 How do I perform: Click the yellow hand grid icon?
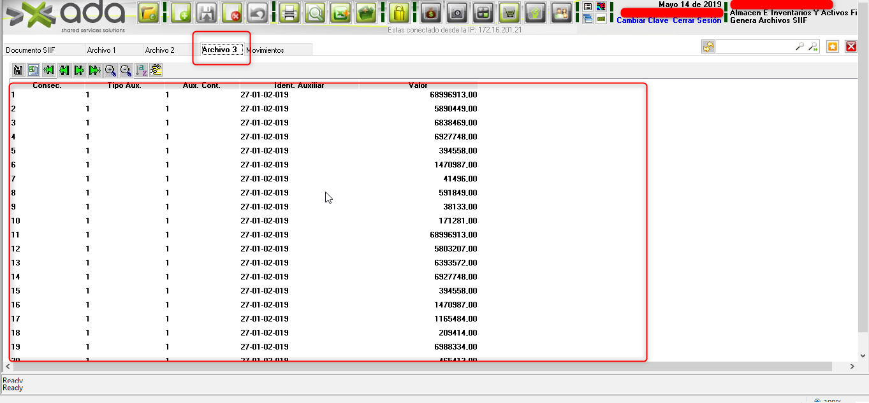[156, 70]
